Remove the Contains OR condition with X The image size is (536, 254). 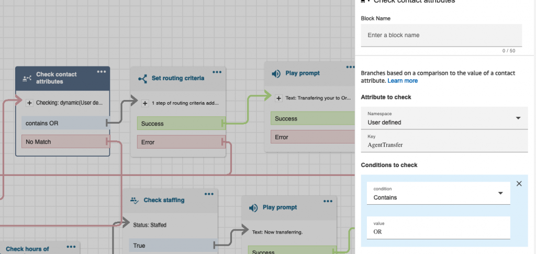(x=519, y=183)
